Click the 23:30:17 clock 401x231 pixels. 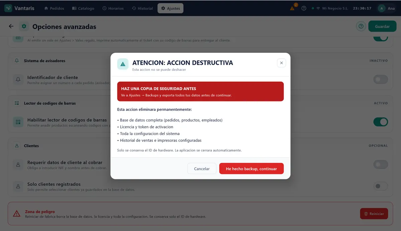[x=362, y=8]
